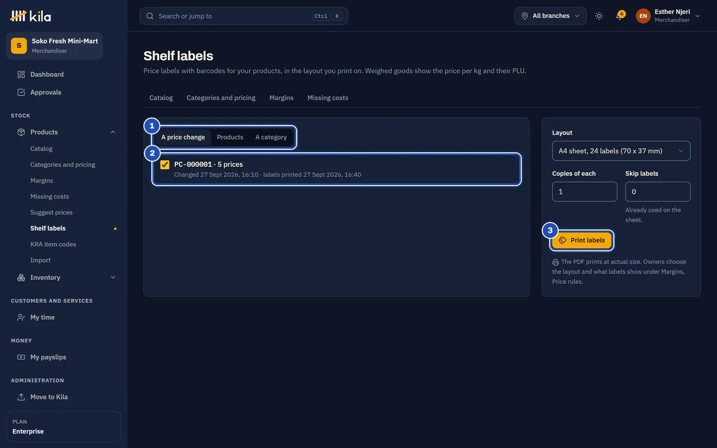
Task: Uncheck the PC-000001 price change checkbox
Action: (165, 165)
